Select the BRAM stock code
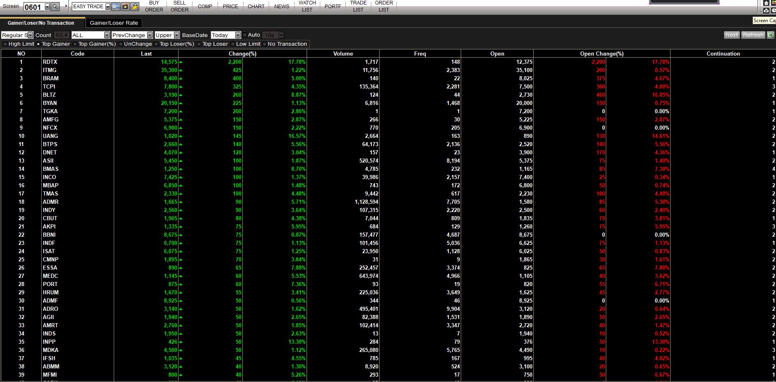The width and height of the screenshot is (776, 382). coord(51,78)
